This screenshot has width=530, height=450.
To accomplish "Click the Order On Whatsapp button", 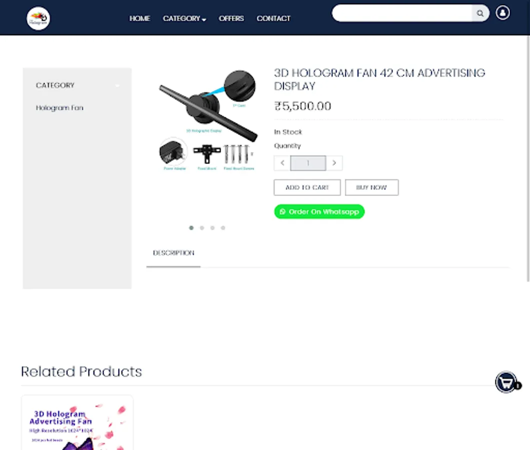I will click(x=319, y=211).
